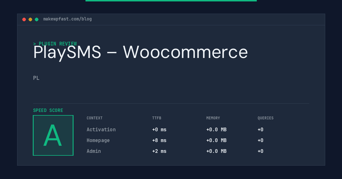Click the Admin queries value '+0'
342x179 pixels.
coord(260,151)
